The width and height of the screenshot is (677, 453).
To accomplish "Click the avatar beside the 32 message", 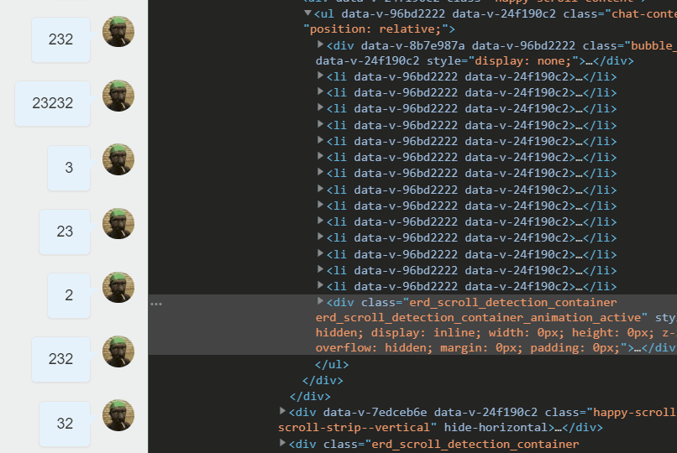I will pyautogui.click(x=118, y=415).
